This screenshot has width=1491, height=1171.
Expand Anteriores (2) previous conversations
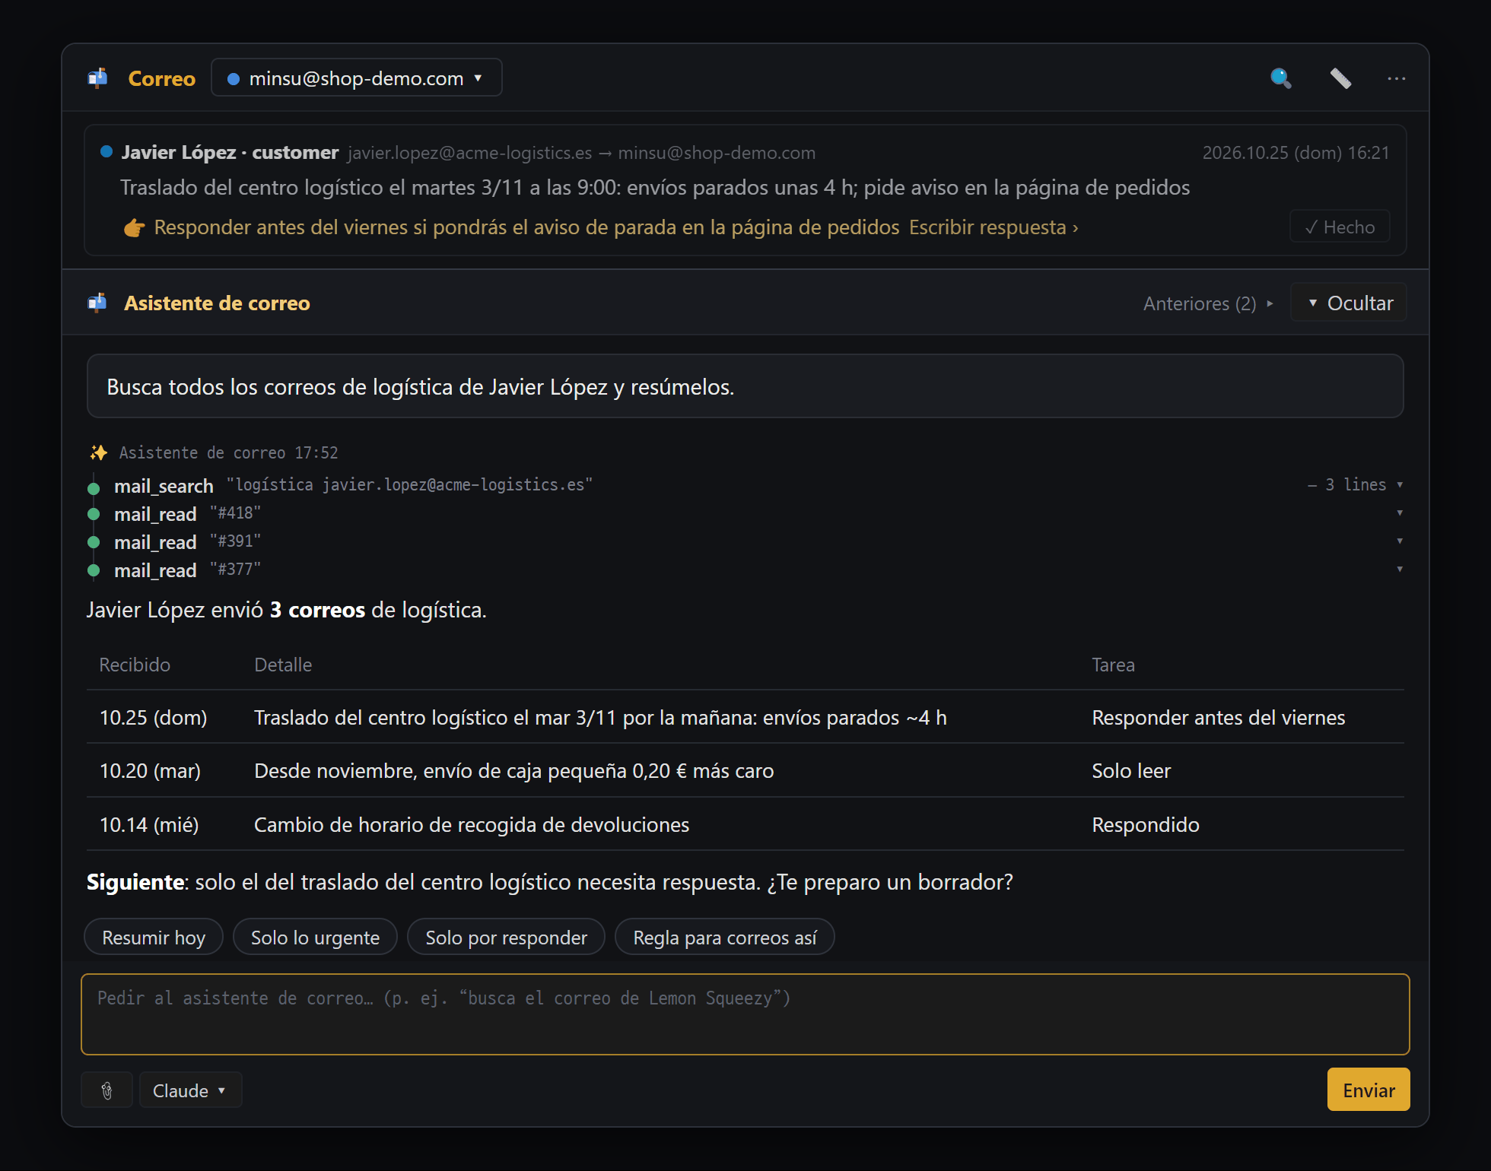click(x=1208, y=303)
